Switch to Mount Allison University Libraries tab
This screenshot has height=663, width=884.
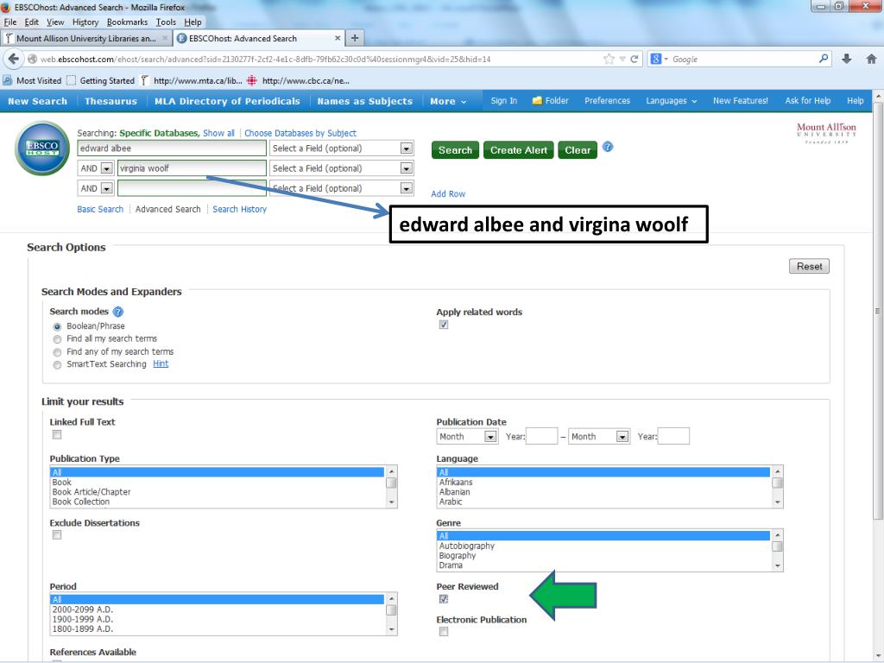point(85,38)
